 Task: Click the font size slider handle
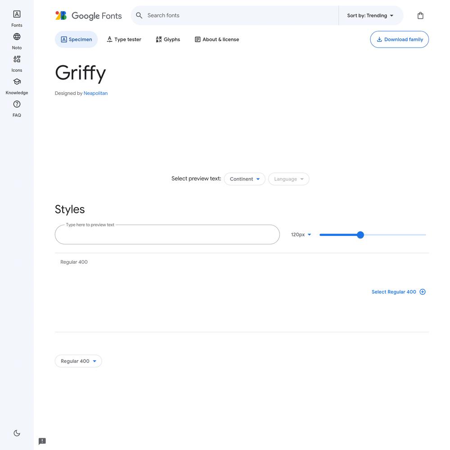pos(360,235)
